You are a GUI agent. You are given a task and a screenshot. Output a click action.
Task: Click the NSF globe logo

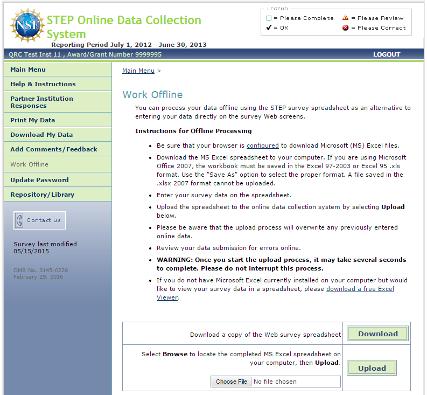27,25
